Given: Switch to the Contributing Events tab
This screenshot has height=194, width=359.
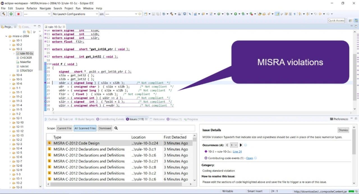Looking at the screenshot, I should point(110,119).
